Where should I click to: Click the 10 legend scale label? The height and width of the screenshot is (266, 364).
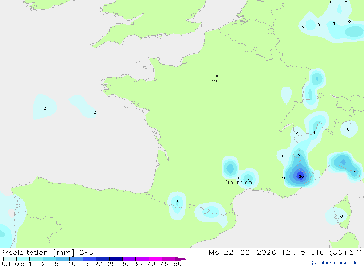pos(72,264)
